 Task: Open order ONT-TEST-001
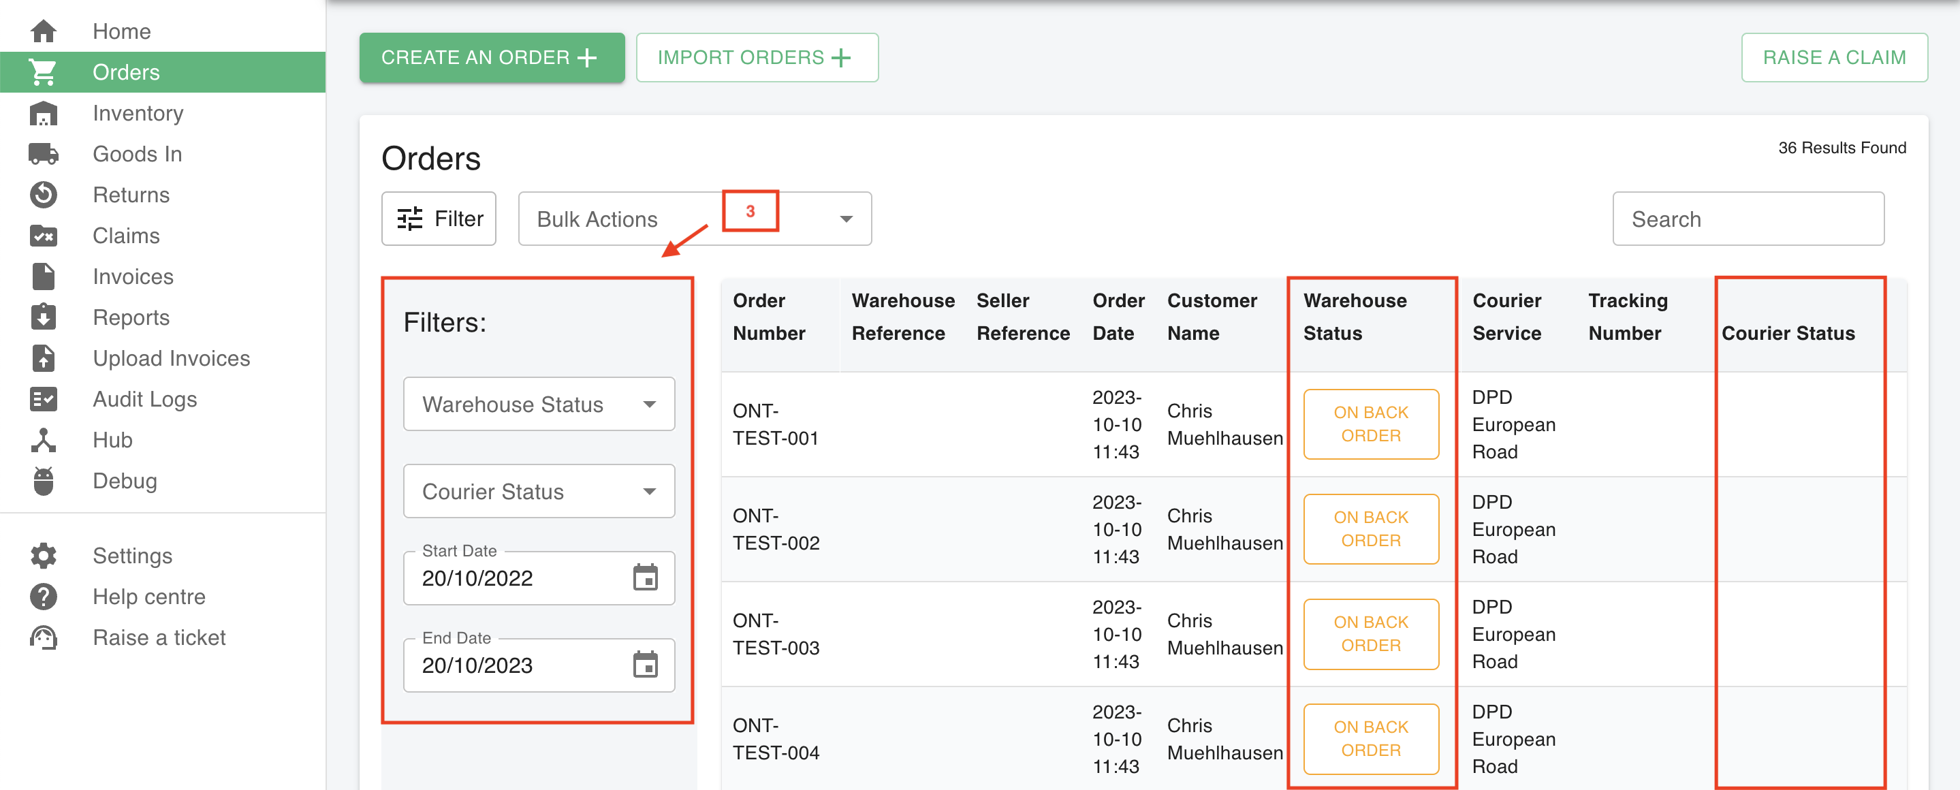tap(775, 425)
